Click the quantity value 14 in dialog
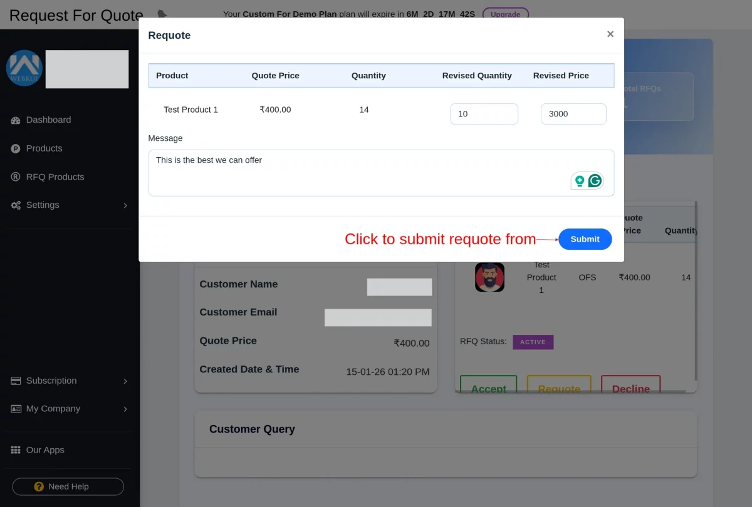This screenshot has width=752, height=507. [364, 110]
